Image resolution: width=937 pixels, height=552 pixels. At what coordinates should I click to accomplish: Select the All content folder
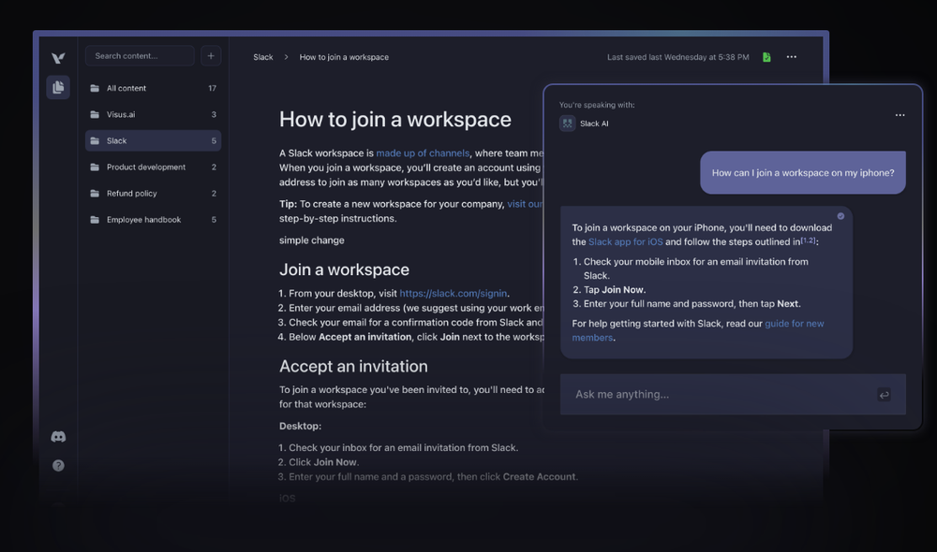coord(153,88)
